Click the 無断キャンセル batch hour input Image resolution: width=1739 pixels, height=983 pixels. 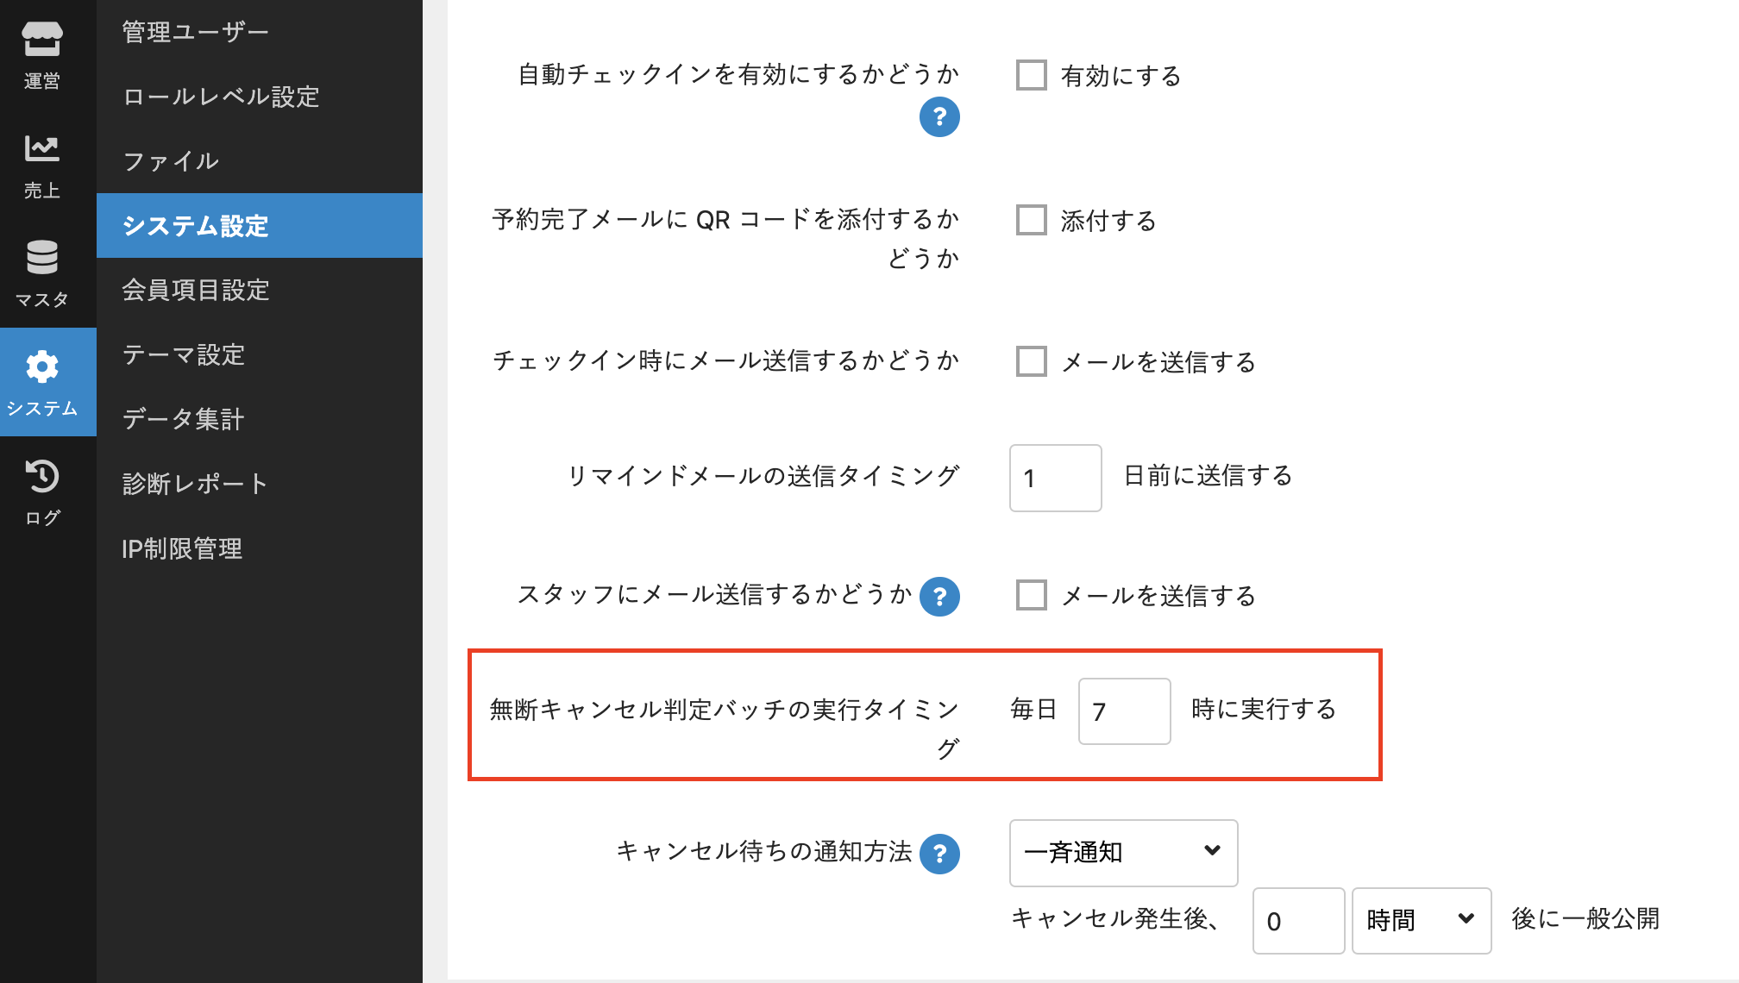click(1124, 711)
